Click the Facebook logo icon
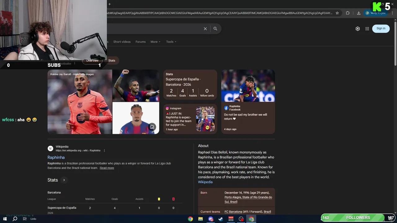 click(x=226, y=108)
